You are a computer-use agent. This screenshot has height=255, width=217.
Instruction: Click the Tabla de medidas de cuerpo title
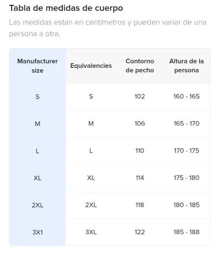(x=66, y=8)
